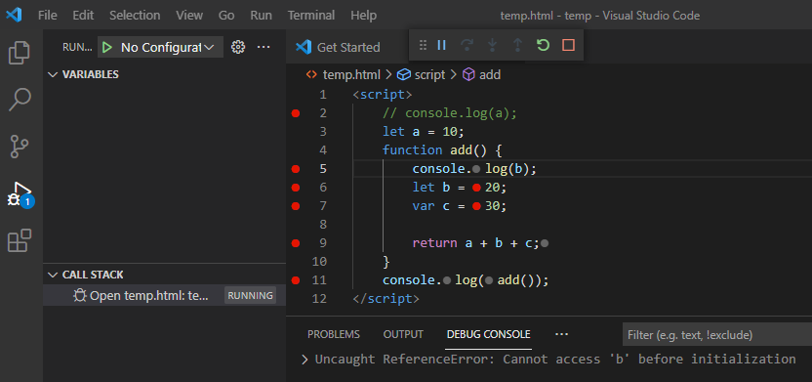Toggle breakpoint on line 6
The height and width of the screenshot is (382, 812).
pyautogui.click(x=296, y=188)
